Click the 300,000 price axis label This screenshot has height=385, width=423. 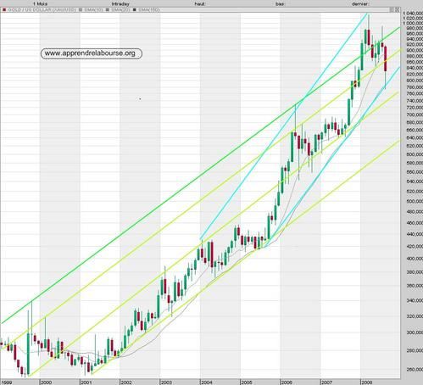(x=415, y=332)
